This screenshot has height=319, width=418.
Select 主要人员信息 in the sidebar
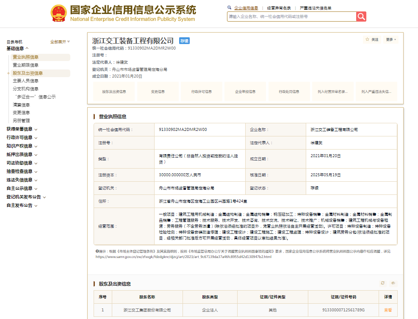25,81
